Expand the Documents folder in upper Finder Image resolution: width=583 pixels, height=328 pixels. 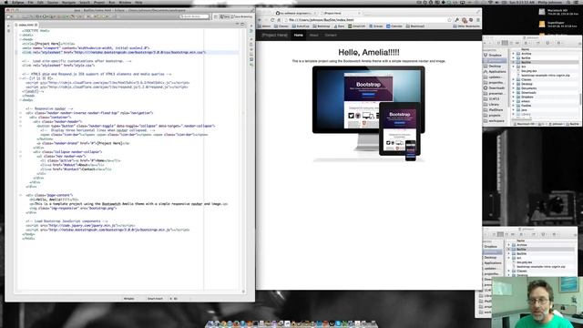click(514, 88)
